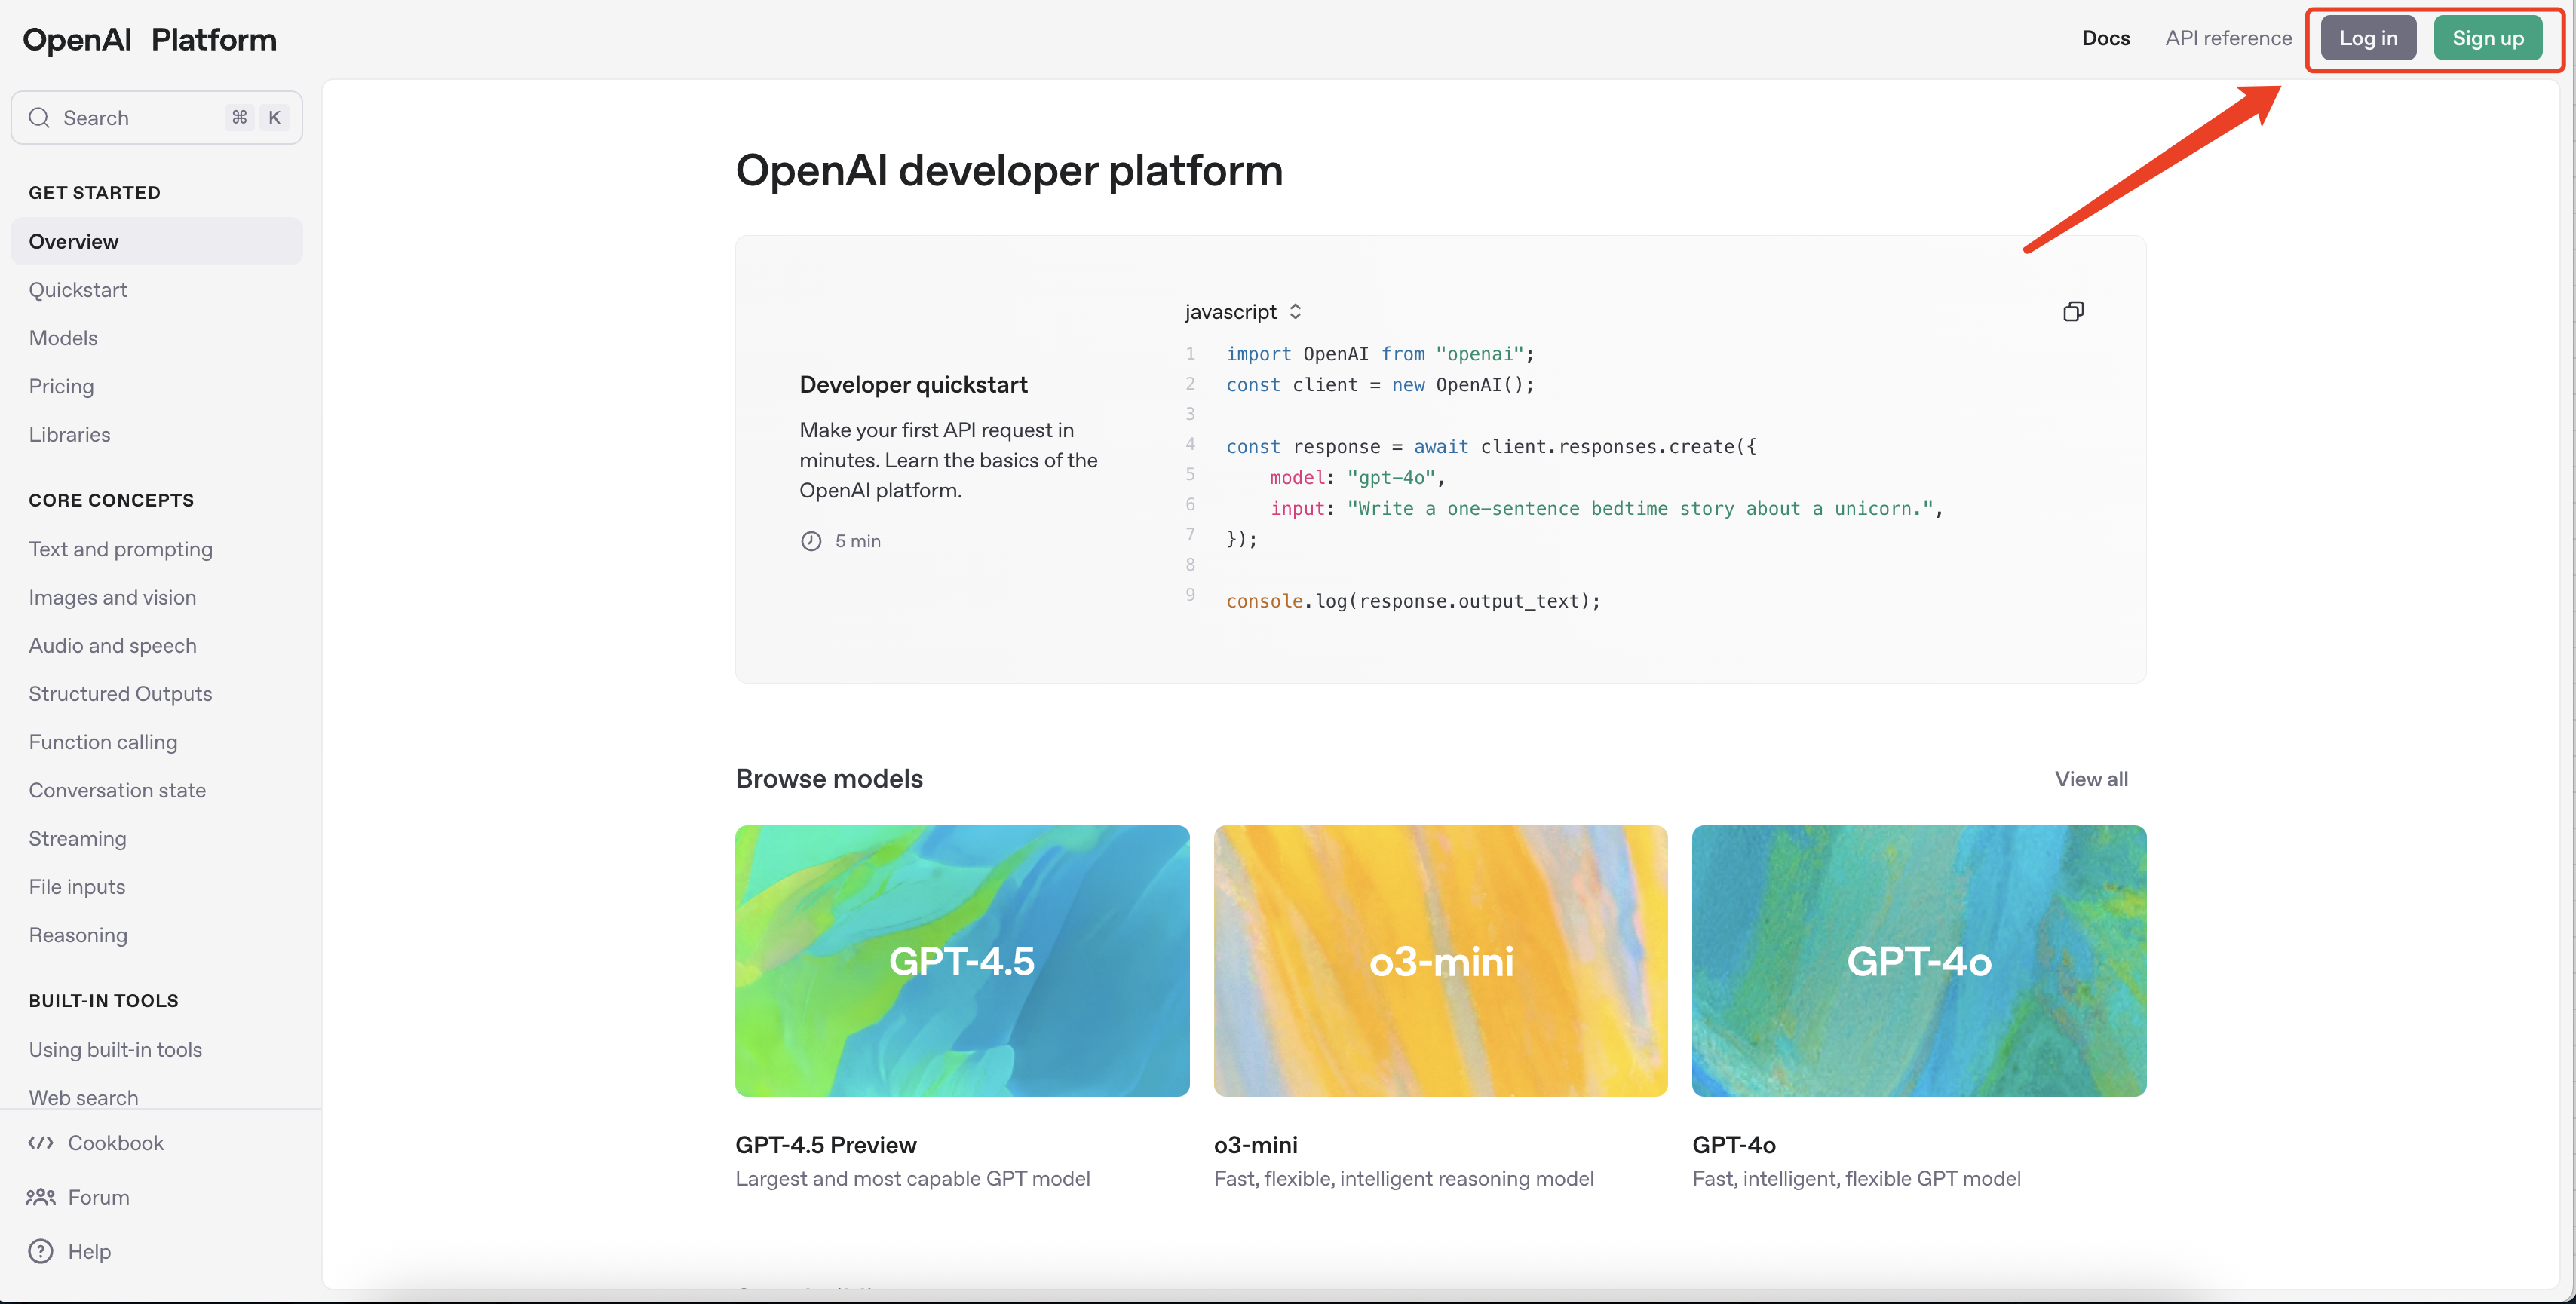Image resolution: width=2576 pixels, height=1304 pixels.
Task: Select the Docs tab
Action: click(x=2105, y=37)
